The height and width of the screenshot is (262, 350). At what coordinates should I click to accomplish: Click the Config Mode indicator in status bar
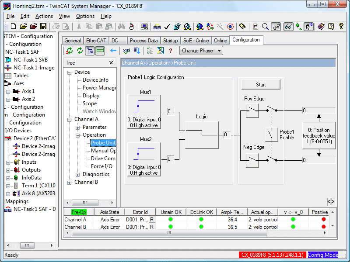[323, 255]
